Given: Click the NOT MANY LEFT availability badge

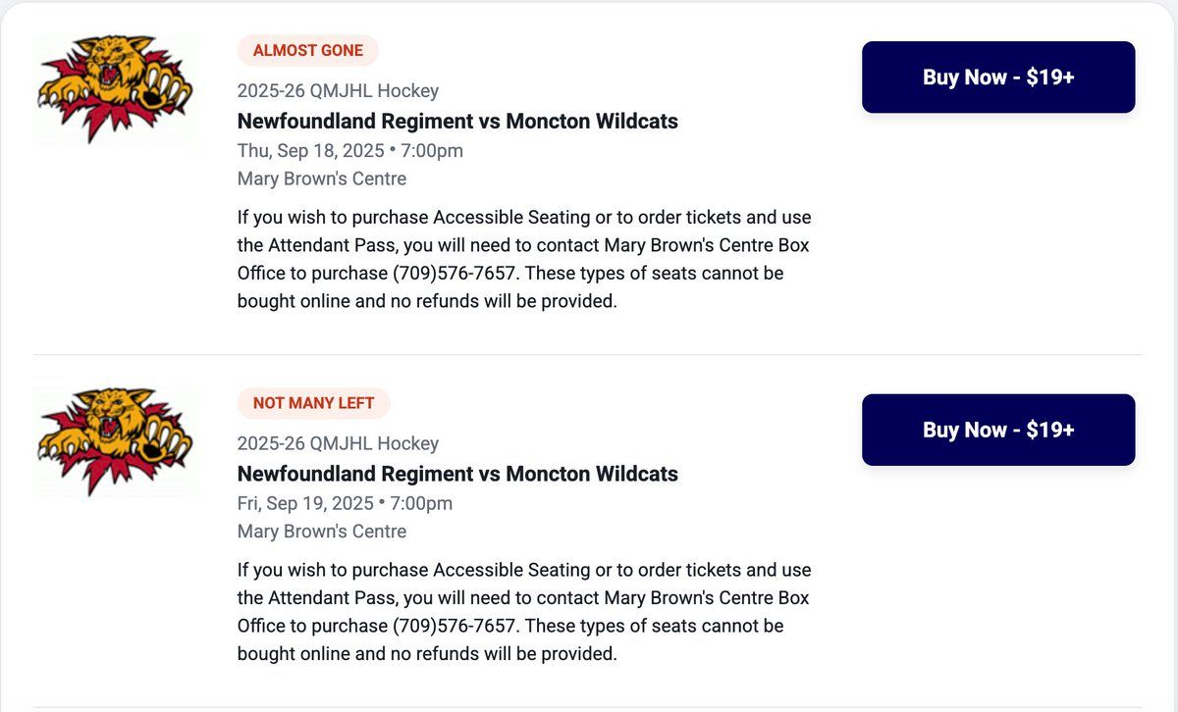Looking at the screenshot, I should click(x=313, y=402).
